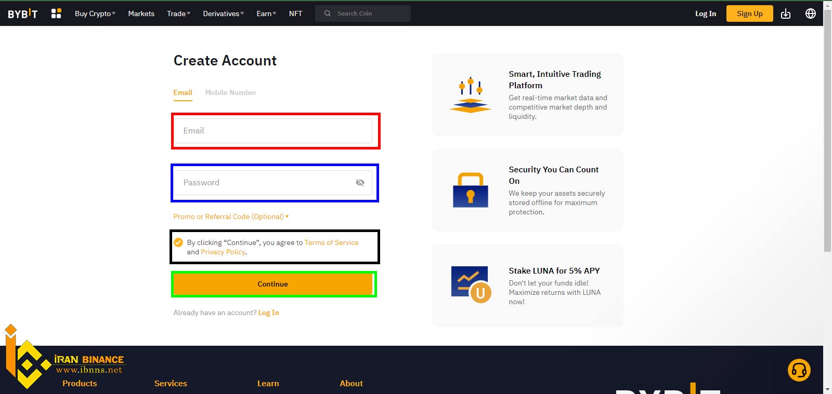The width and height of the screenshot is (832, 394).
Task: Click the Bybit logo in header
Action: pos(23,13)
